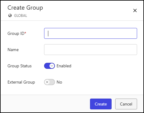This screenshot has width=144, height=113.
Task: Enable the External Group toggle
Action: [49, 82]
